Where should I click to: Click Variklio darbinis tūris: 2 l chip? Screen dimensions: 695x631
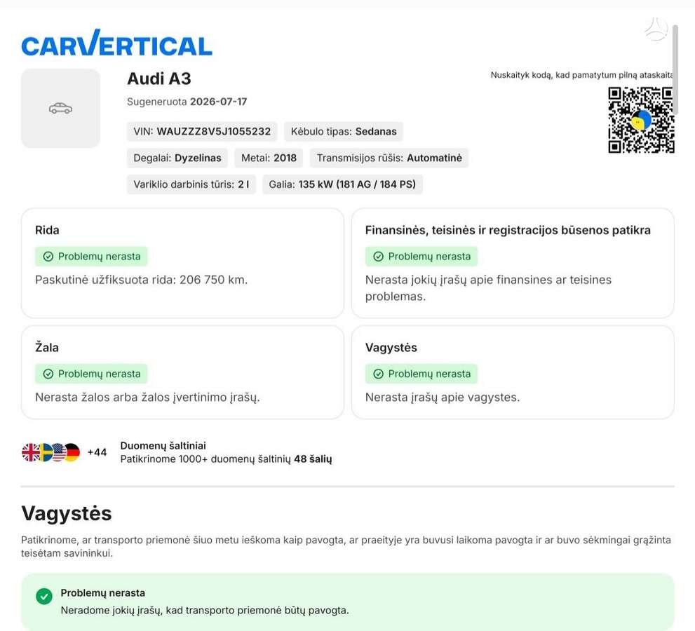(191, 184)
